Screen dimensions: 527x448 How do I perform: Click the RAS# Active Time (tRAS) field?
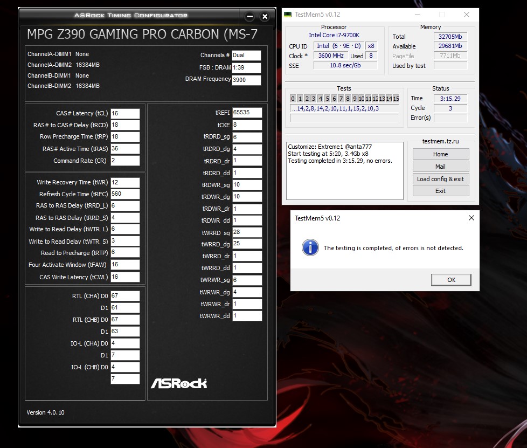pyautogui.click(x=125, y=149)
